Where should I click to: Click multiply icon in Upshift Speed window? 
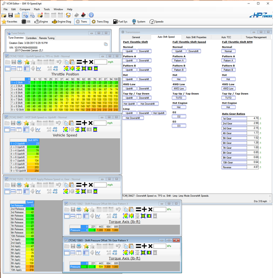pyautogui.click(x=91, y=62)
